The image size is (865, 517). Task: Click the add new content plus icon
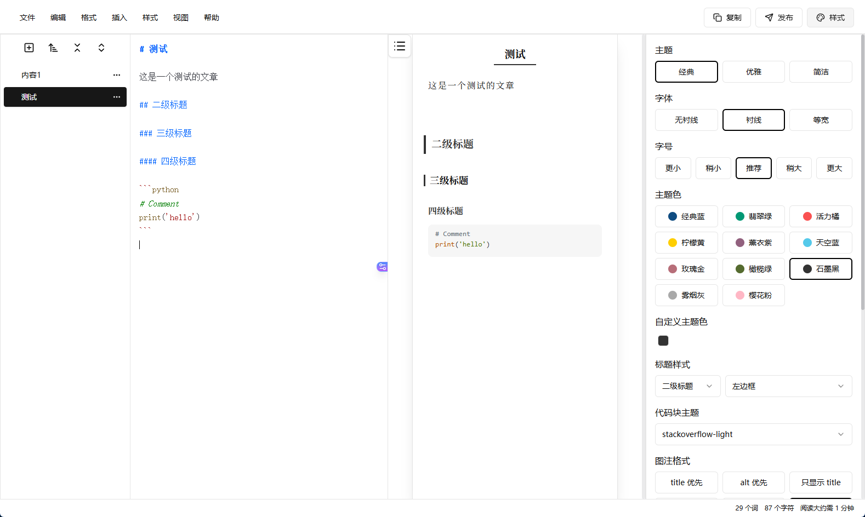point(29,48)
